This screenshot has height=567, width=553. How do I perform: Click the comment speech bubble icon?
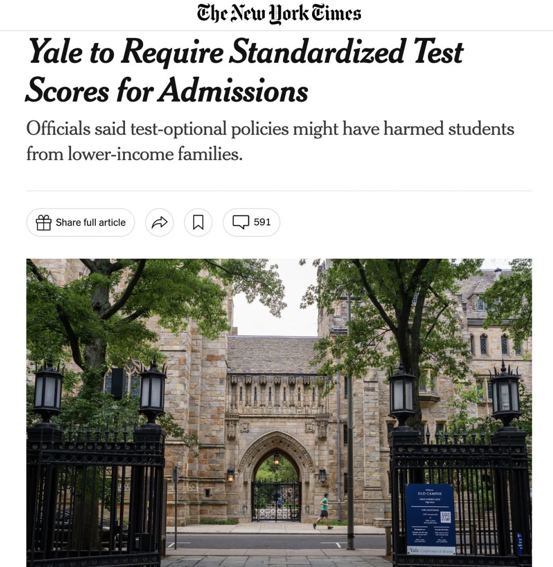[x=240, y=222]
